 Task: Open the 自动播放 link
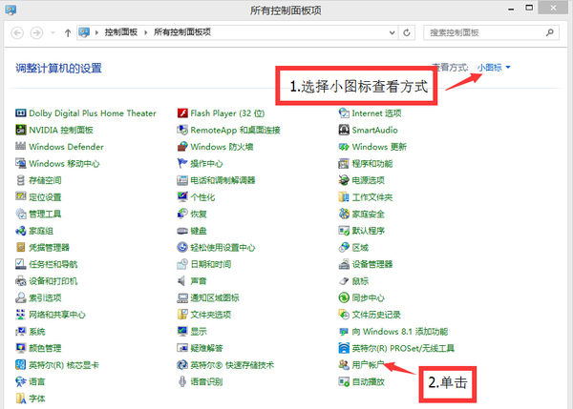tap(369, 381)
